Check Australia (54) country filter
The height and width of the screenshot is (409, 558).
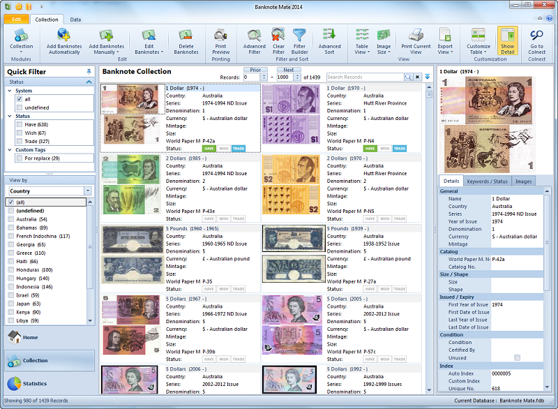pos(11,219)
